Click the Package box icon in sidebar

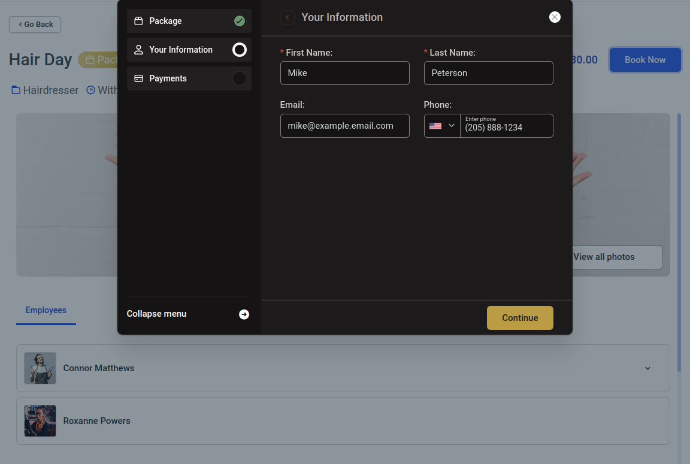[138, 21]
